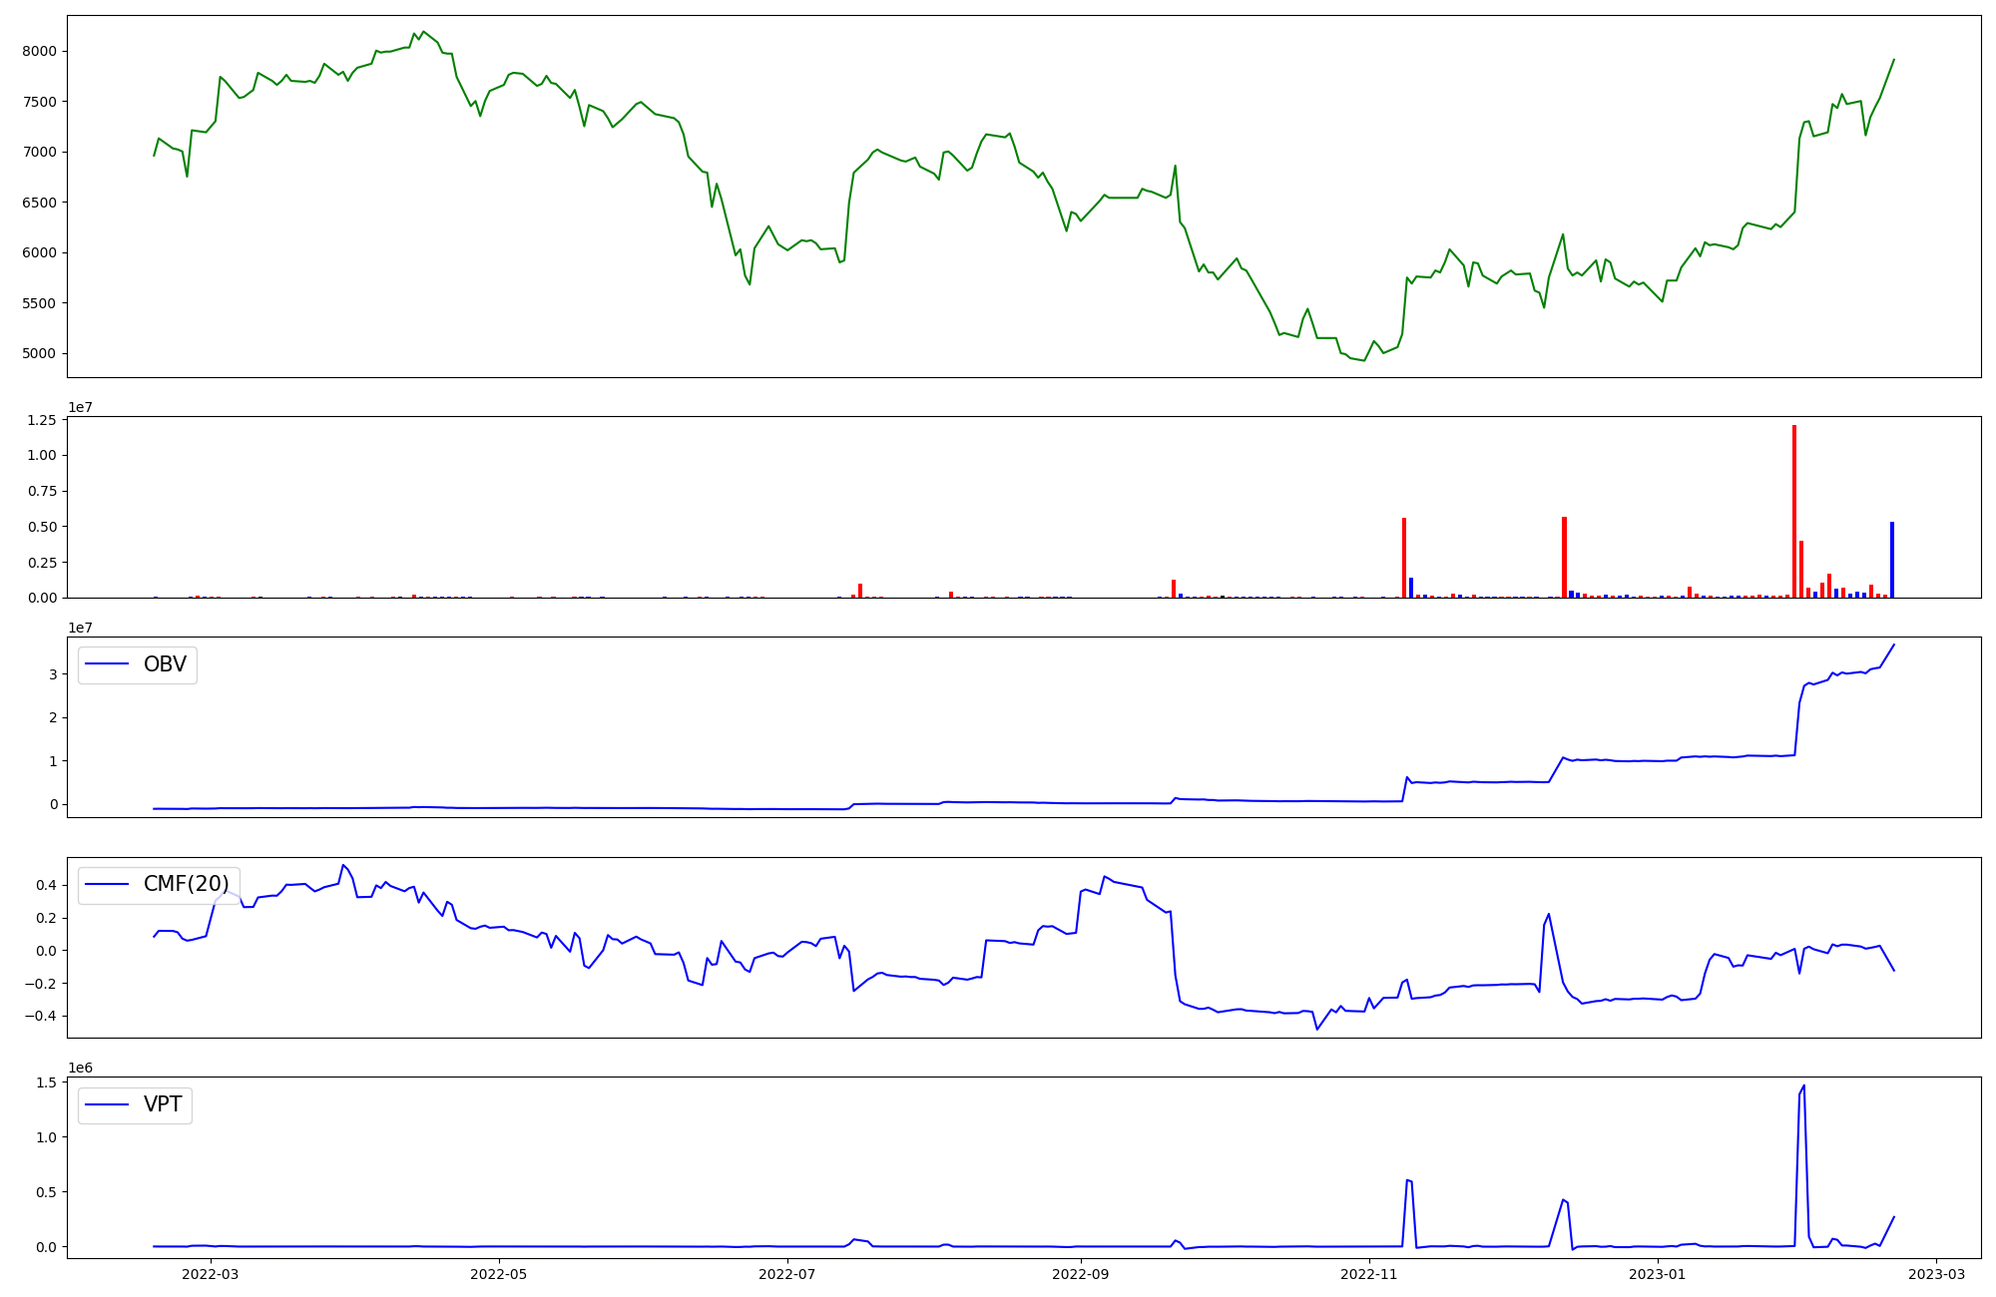Click the blue line sample in VPT legend

pos(108,1104)
